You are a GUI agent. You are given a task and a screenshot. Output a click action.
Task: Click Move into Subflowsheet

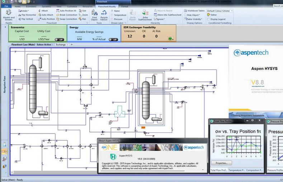(168, 15)
